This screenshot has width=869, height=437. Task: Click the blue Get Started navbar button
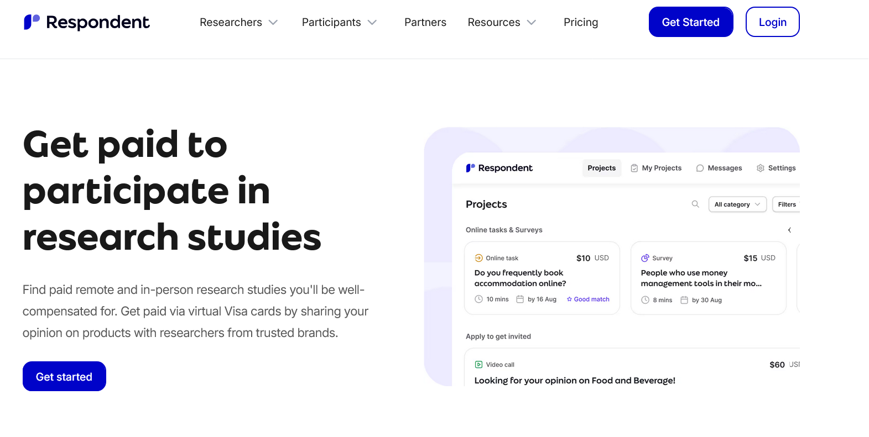click(690, 22)
